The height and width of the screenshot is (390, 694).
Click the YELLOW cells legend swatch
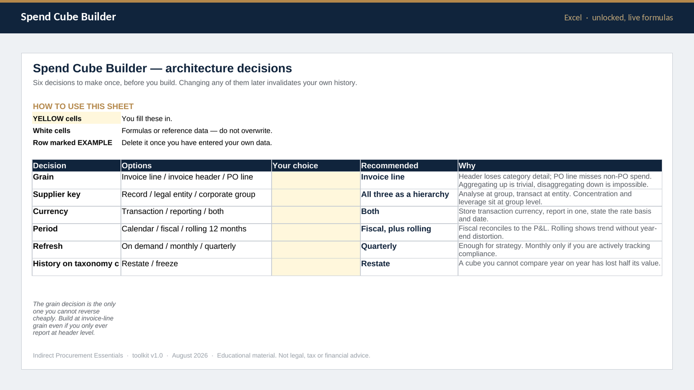pos(76,118)
